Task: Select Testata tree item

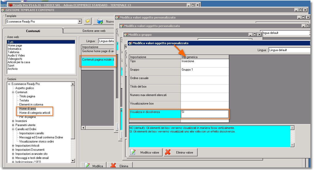Action: point(24,100)
